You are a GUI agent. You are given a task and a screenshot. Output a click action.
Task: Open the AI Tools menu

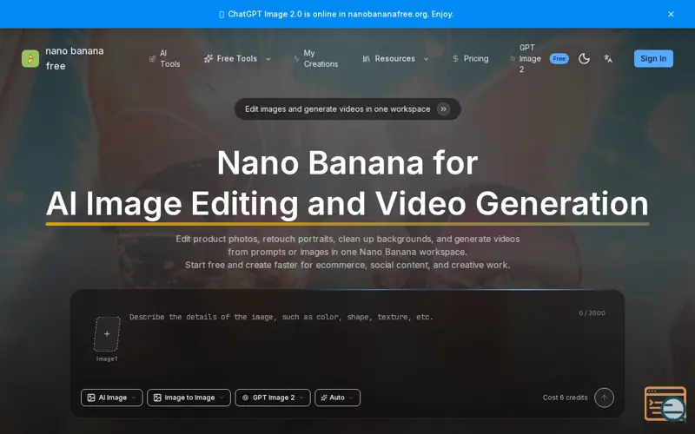pos(165,58)
